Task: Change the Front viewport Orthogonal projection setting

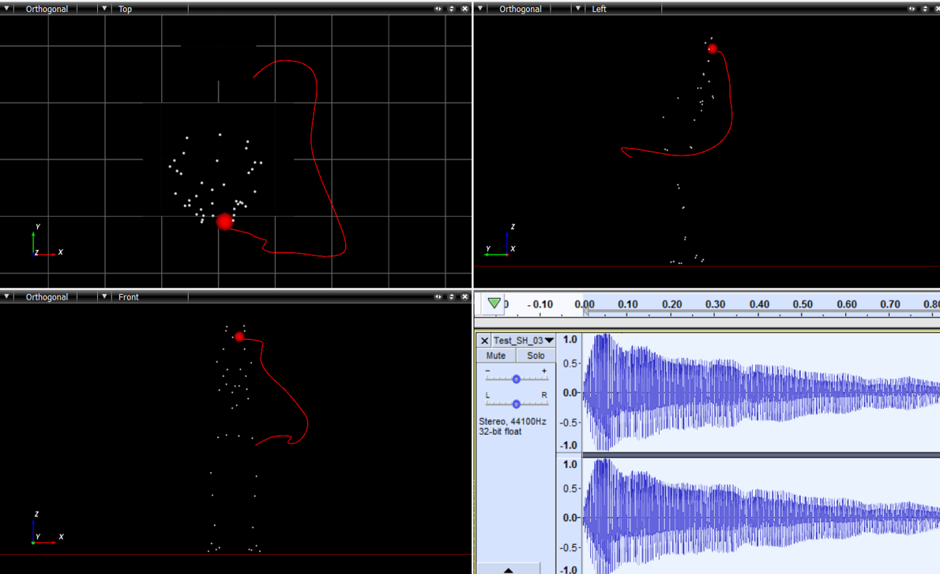Action: 47,297
